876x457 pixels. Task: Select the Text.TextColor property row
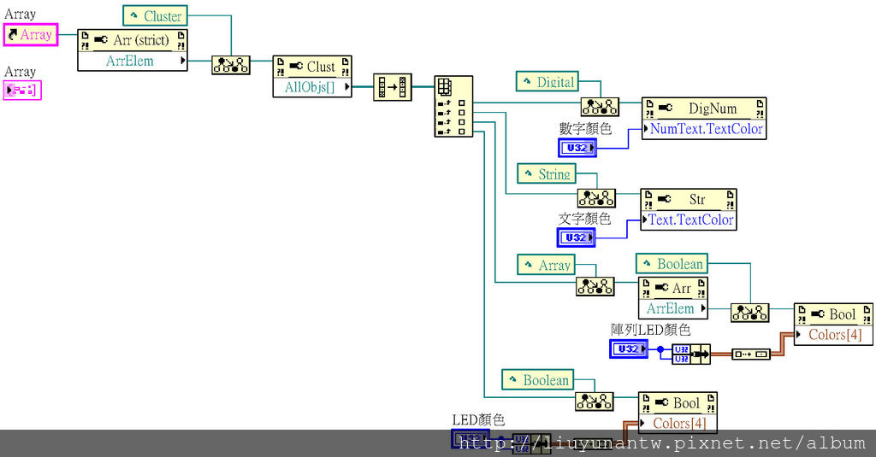point(689,220)
